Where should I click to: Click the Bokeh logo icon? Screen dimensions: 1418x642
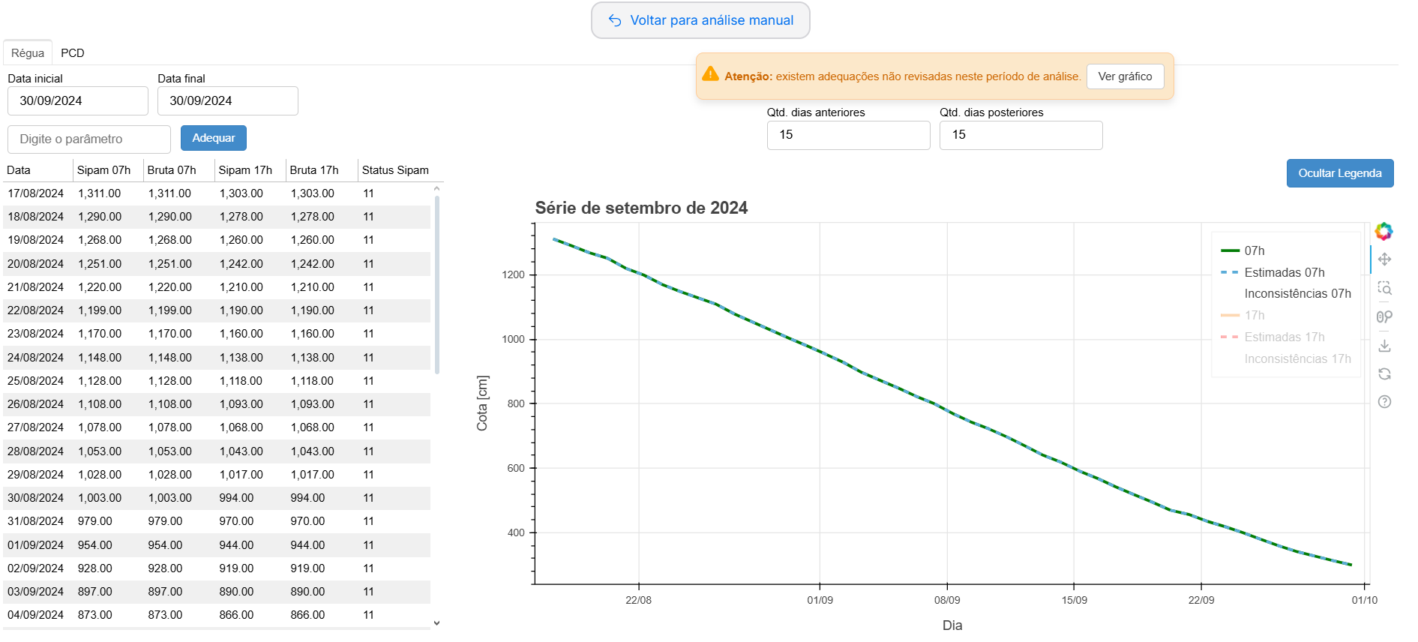pos(1384,231)
